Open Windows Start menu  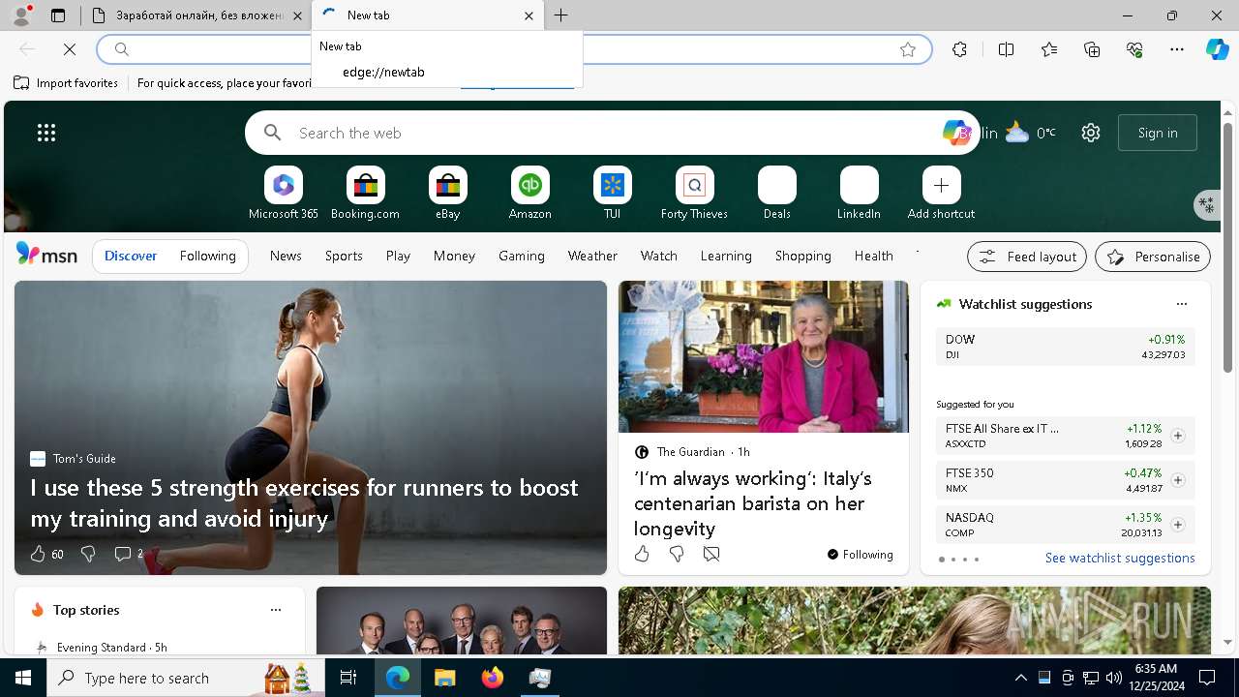point(23,678)
